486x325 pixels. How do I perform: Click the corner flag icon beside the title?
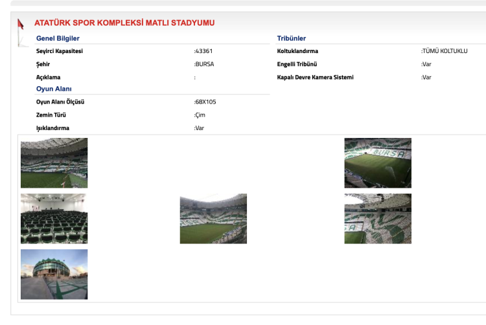click(x=21, y=24)
